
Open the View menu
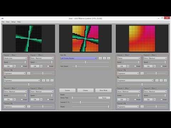(x=8, y=22)
